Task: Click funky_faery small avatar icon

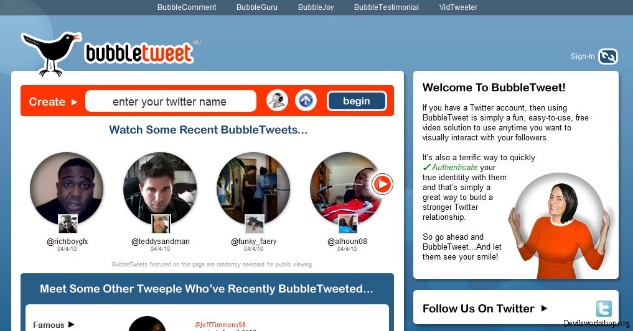Action: click(255, 224)
